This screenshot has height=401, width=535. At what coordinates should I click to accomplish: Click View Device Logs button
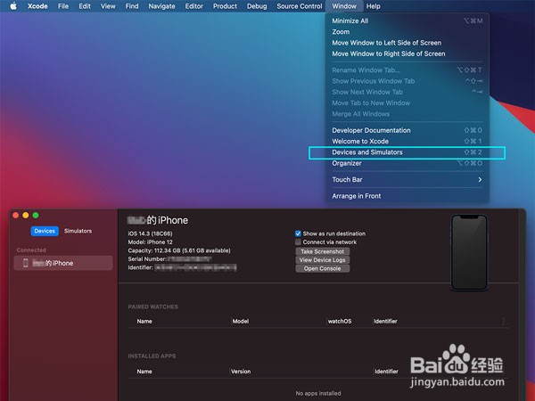pos(323,260)
